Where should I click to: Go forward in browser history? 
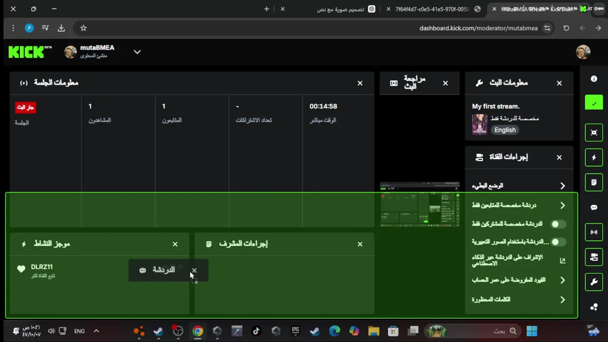pos(582,28)
